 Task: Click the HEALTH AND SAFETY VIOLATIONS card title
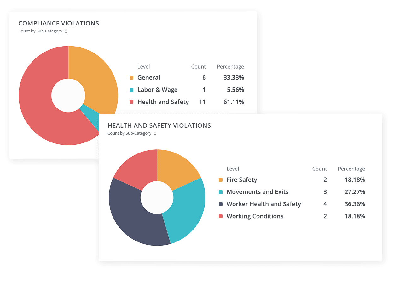tap(159, 125)
